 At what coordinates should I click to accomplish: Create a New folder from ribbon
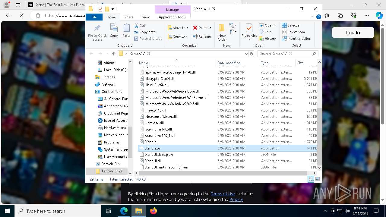coord(222,32)
